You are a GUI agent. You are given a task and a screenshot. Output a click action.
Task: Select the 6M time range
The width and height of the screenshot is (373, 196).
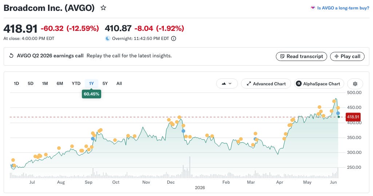[60, 83]
